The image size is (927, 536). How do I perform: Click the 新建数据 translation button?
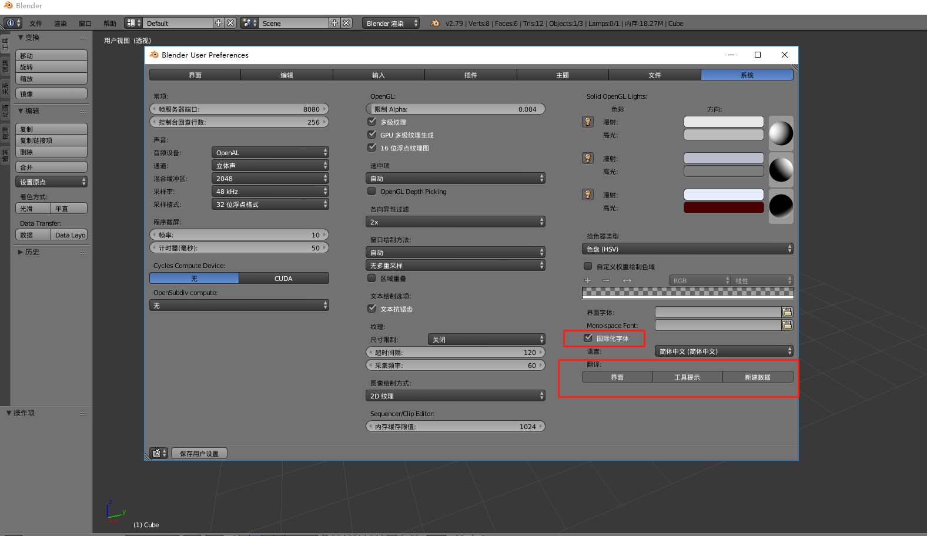758,377
